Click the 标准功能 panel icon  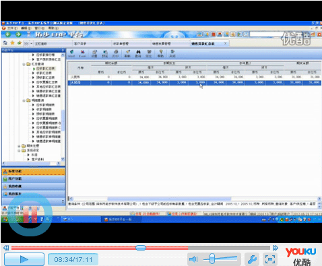pyautogui.click(x=5, y=172)
